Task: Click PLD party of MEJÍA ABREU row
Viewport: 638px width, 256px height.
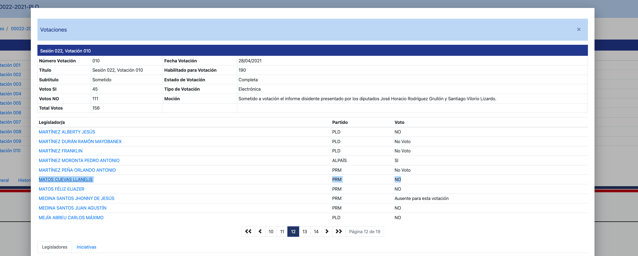Action: tap(336, 218)
